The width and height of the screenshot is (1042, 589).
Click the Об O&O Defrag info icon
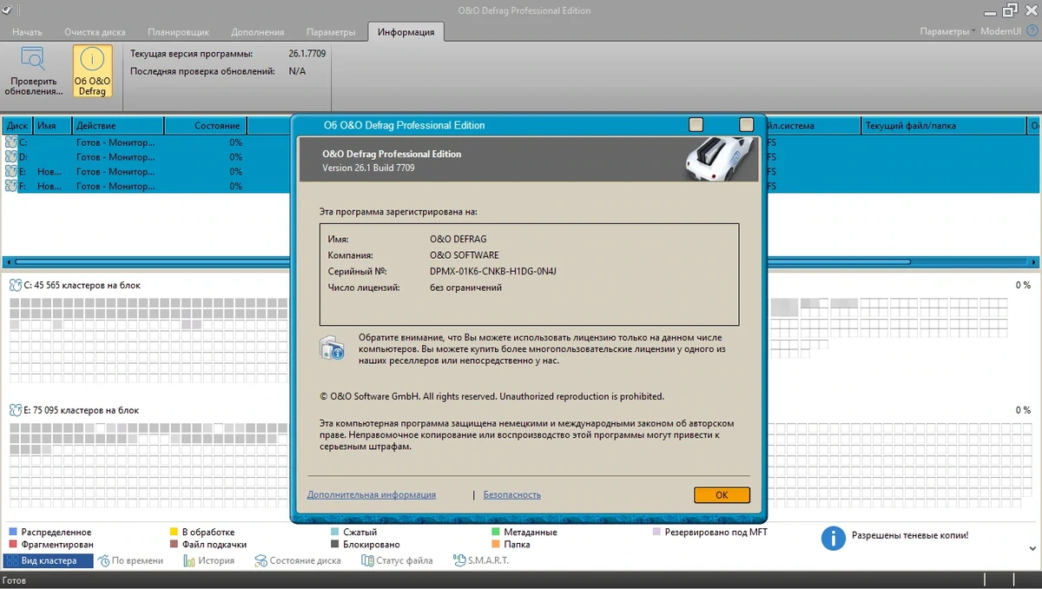pyautogui.click(x=92, y=60)
